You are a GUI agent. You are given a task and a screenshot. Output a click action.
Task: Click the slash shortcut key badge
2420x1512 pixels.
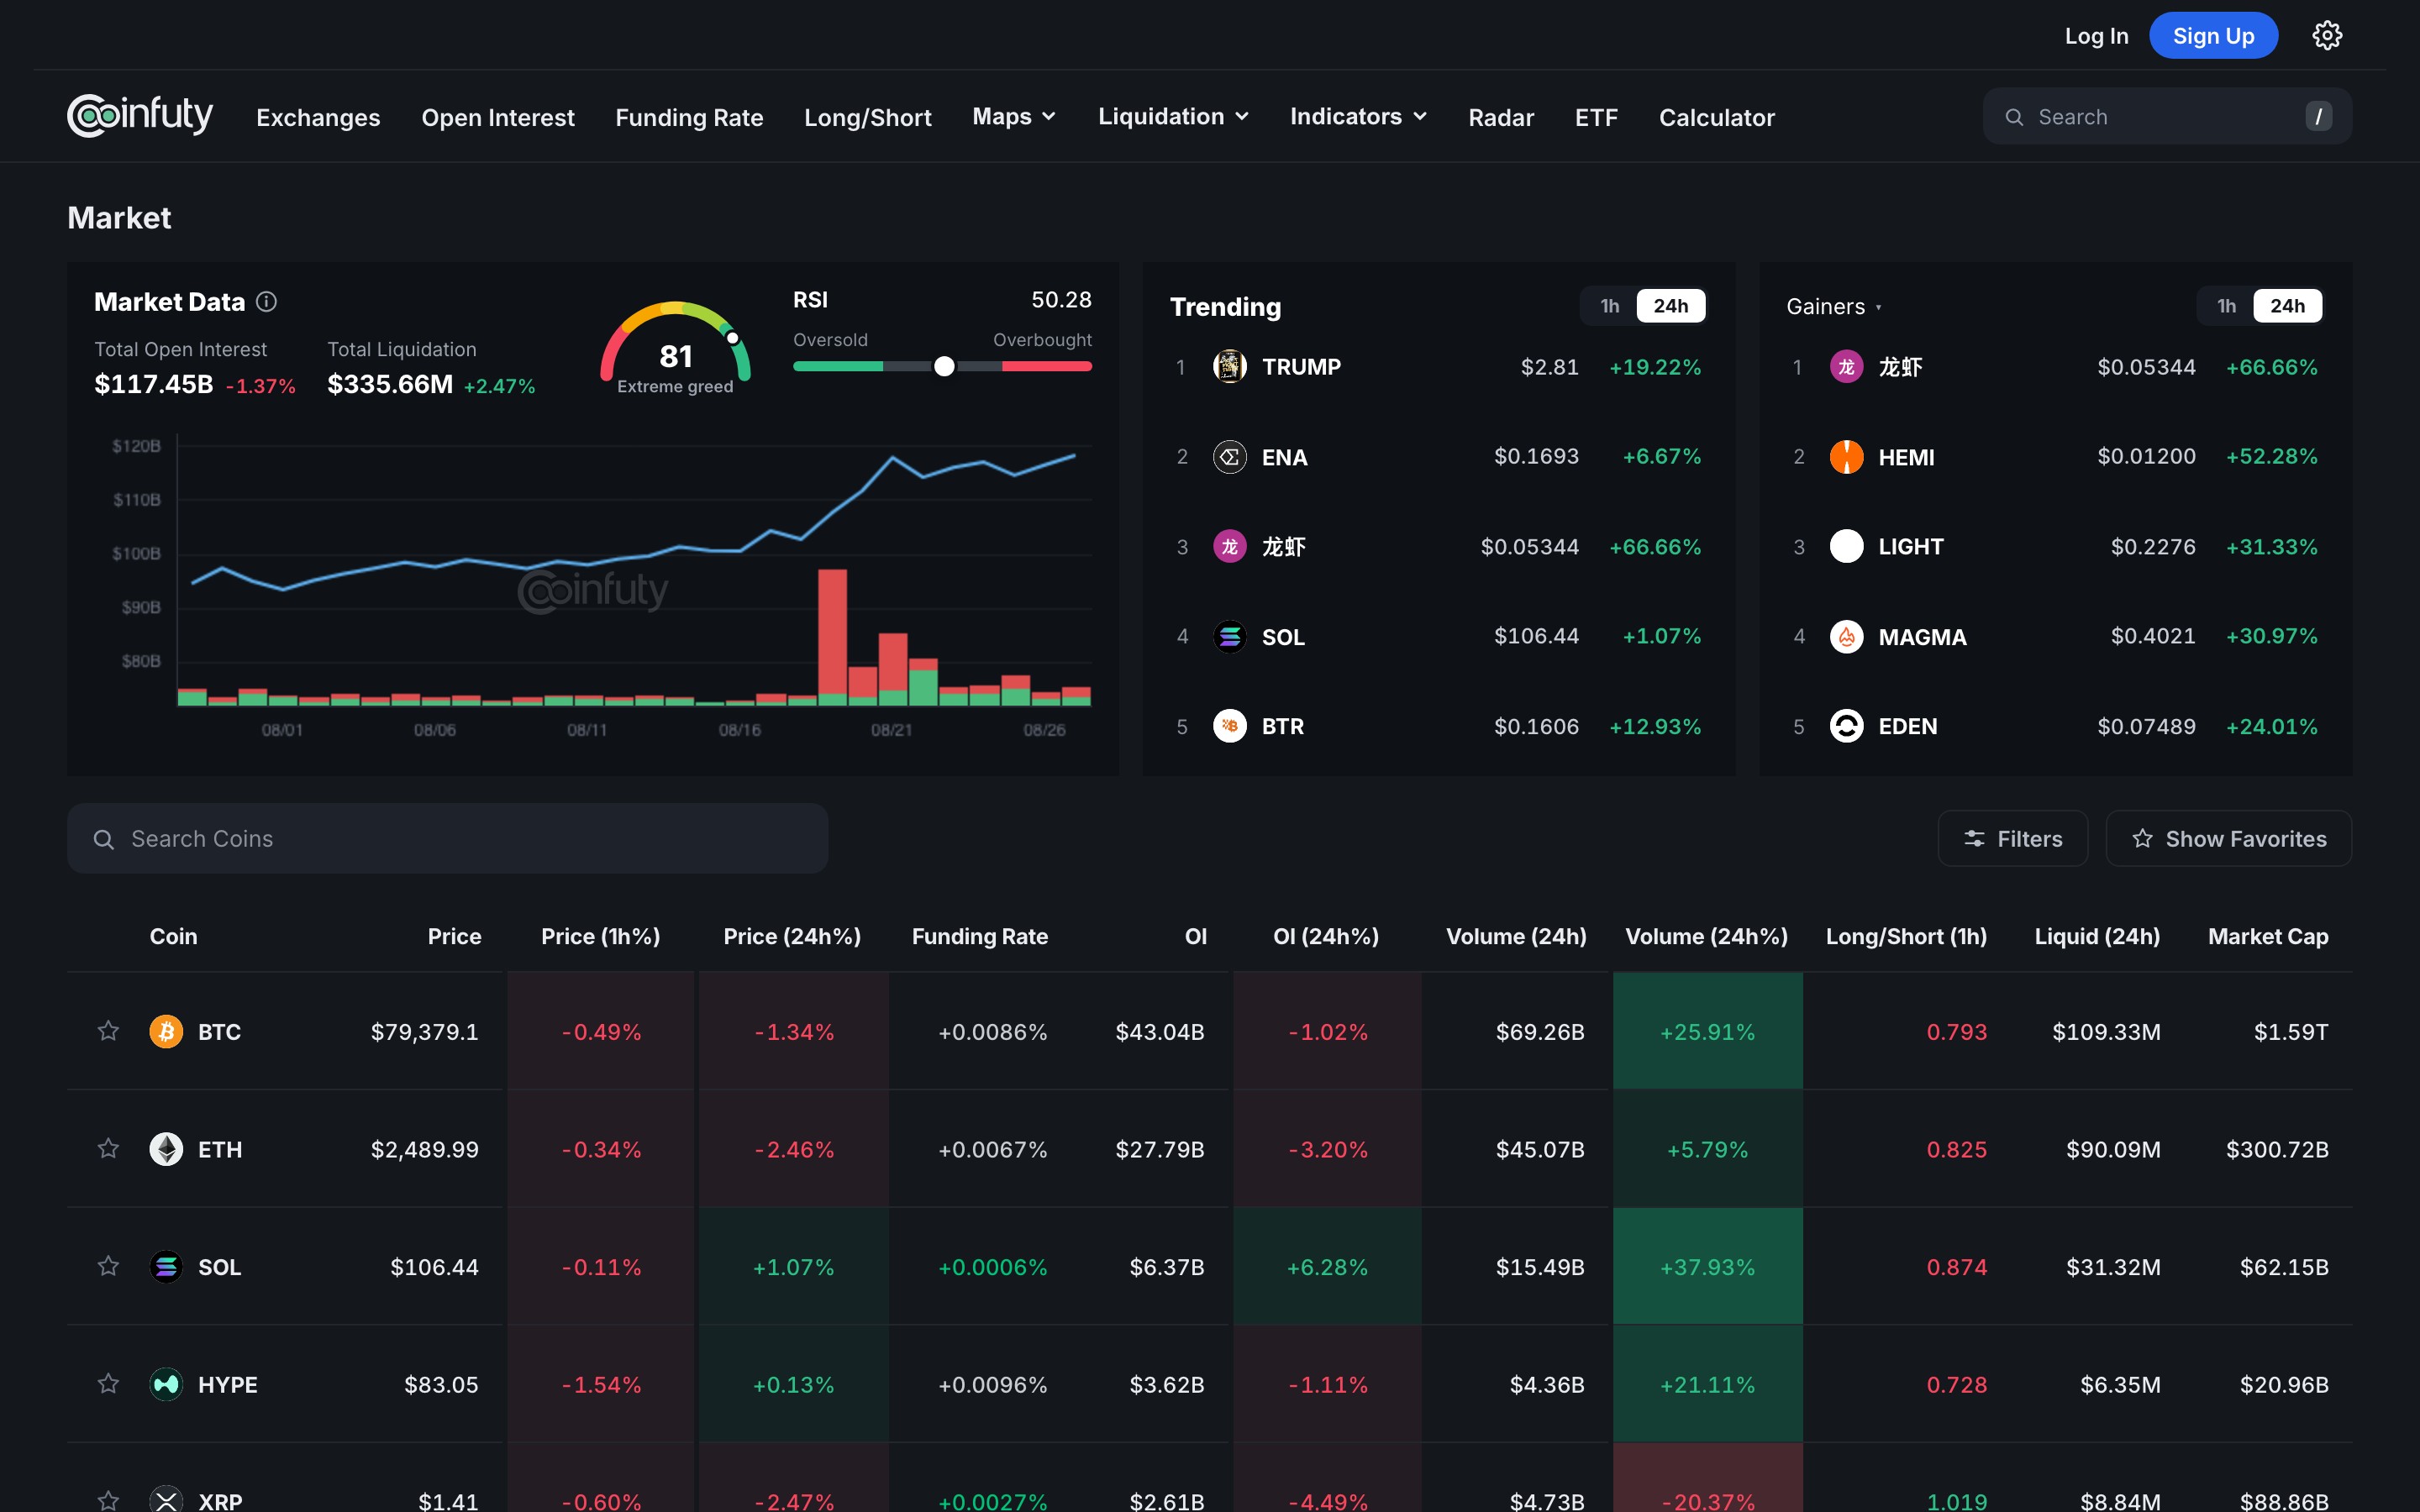pos(2319,116)
